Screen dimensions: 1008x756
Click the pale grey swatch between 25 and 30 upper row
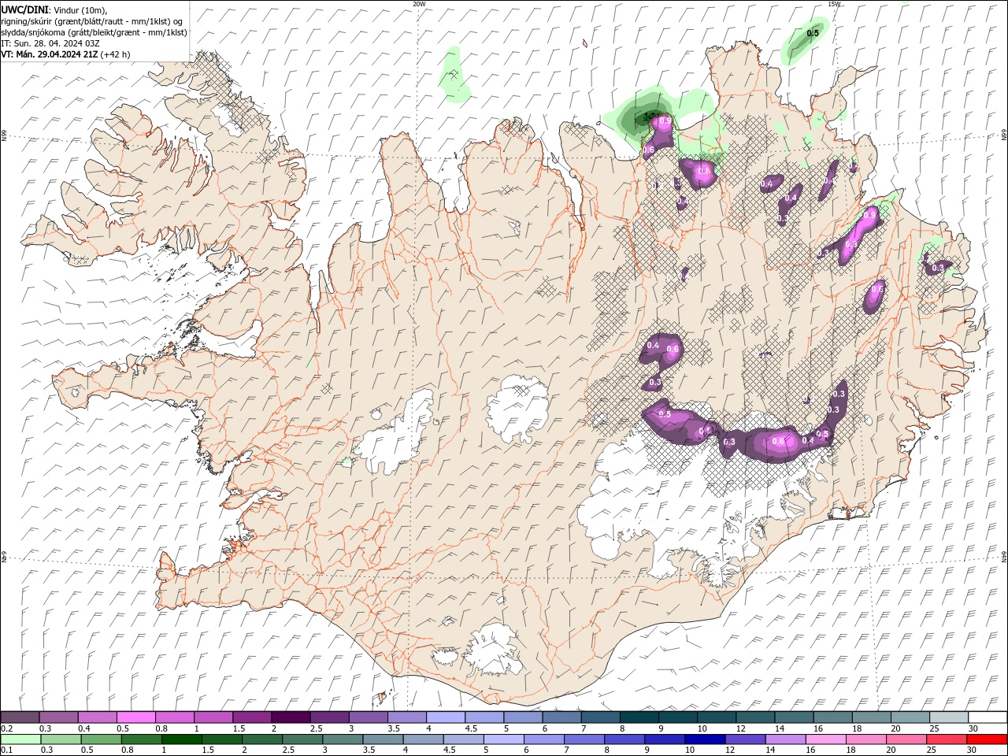(949, 717)
